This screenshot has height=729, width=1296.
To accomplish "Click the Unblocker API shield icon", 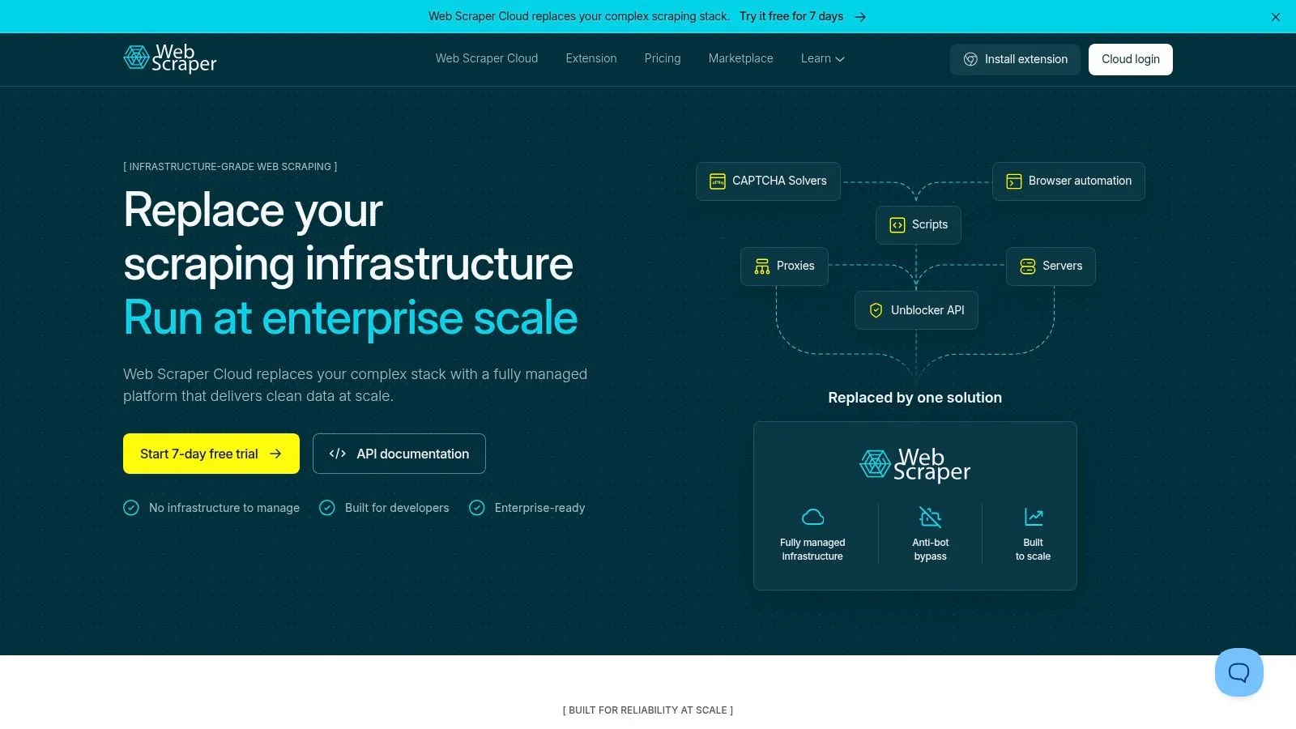I will 876,310.
